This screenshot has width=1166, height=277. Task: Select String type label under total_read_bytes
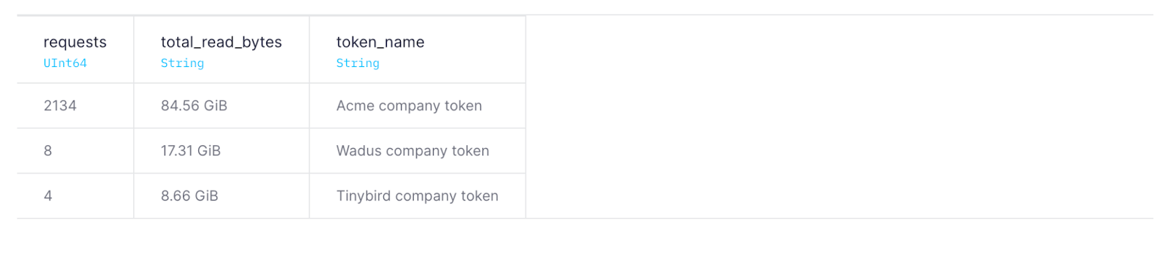(x=182, y=63)
